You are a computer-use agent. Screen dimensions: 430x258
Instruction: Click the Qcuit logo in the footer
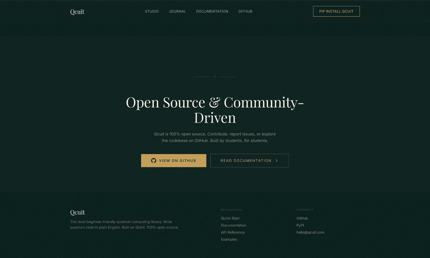[x=77, y=212]
